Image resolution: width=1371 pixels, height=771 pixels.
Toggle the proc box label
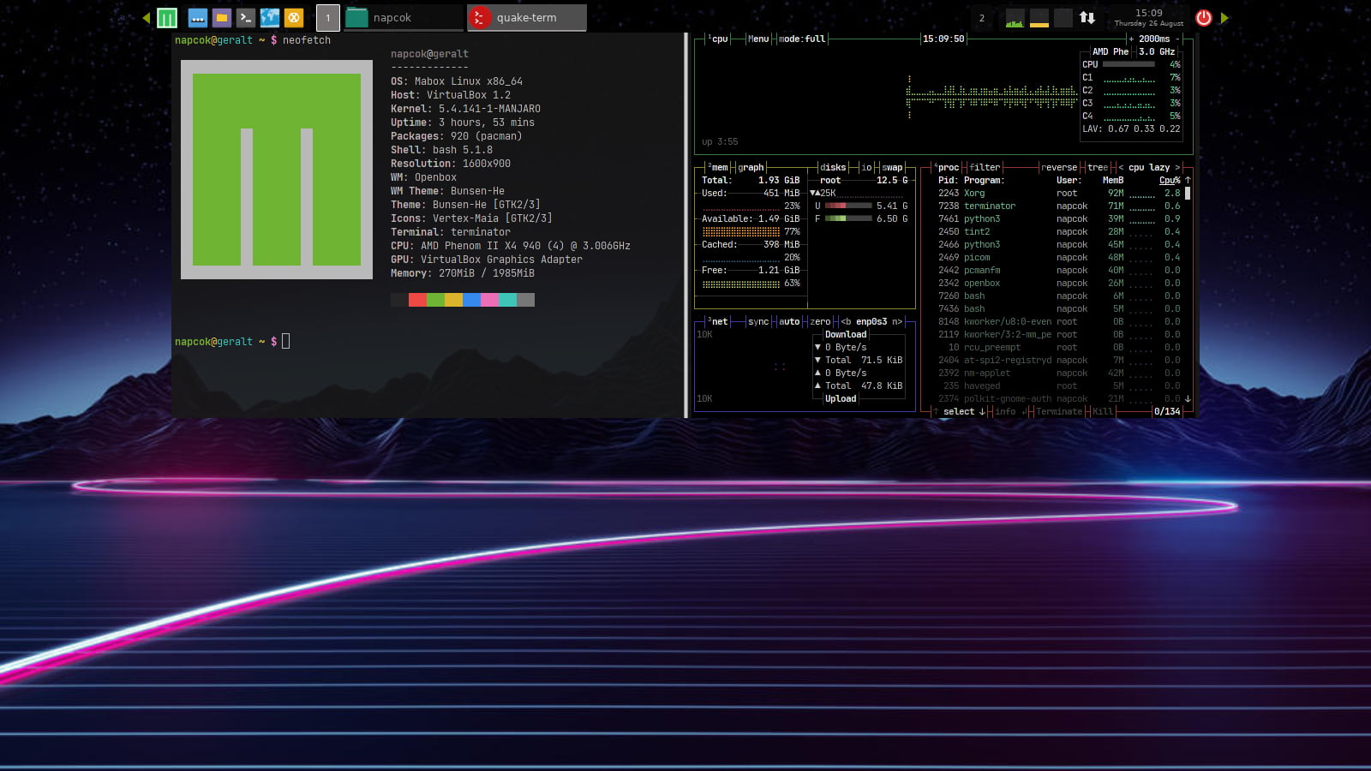(946, 167)
